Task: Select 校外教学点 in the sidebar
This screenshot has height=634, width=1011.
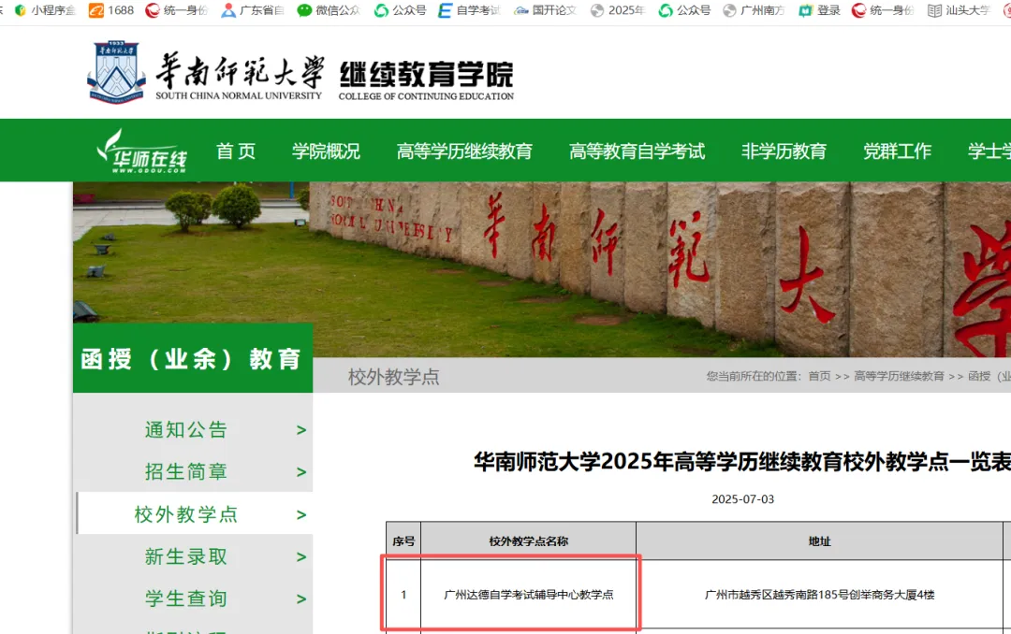Action: point(186,514)
